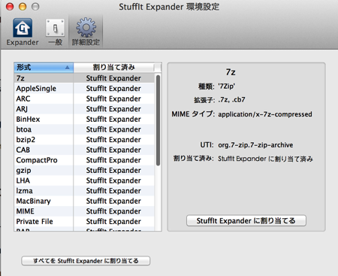Select the MIME format row

[x=84, y=211]
